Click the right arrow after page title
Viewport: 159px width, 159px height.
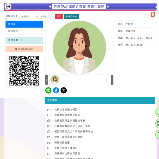pos(108,7)
